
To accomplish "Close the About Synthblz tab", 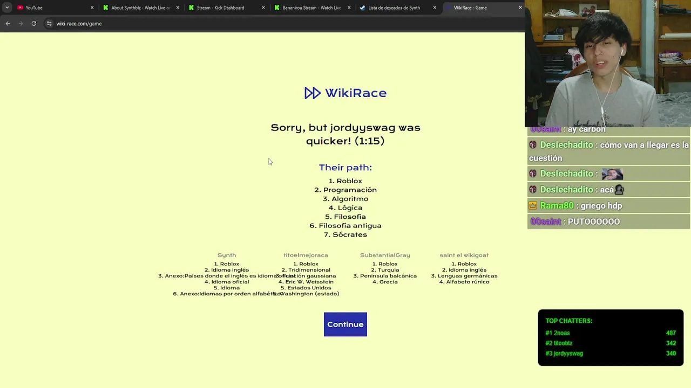I will coord(178,8).
